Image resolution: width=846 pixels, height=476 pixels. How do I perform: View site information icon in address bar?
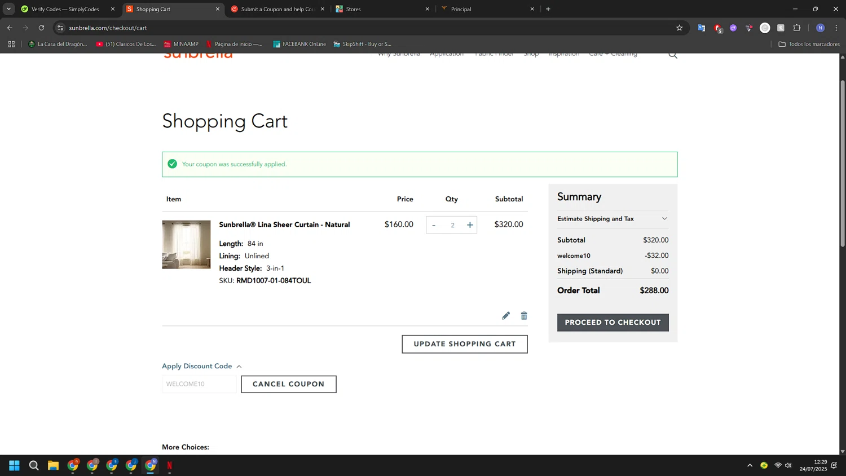[x=60, y=28]
